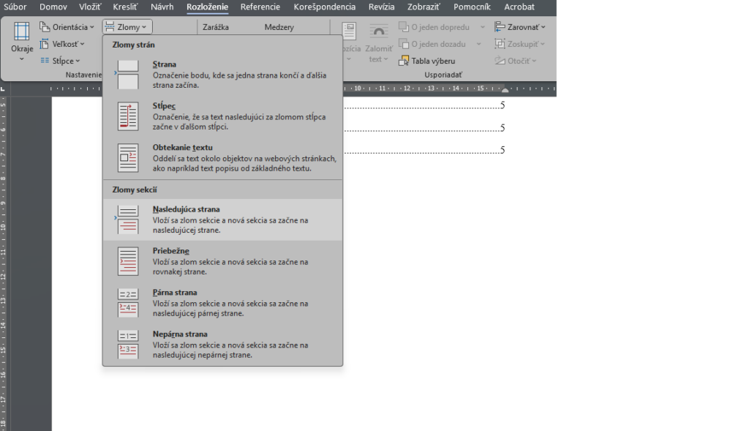Expand the O jeden dopredu arrow

pyautogui.click(x=482, y=27)
